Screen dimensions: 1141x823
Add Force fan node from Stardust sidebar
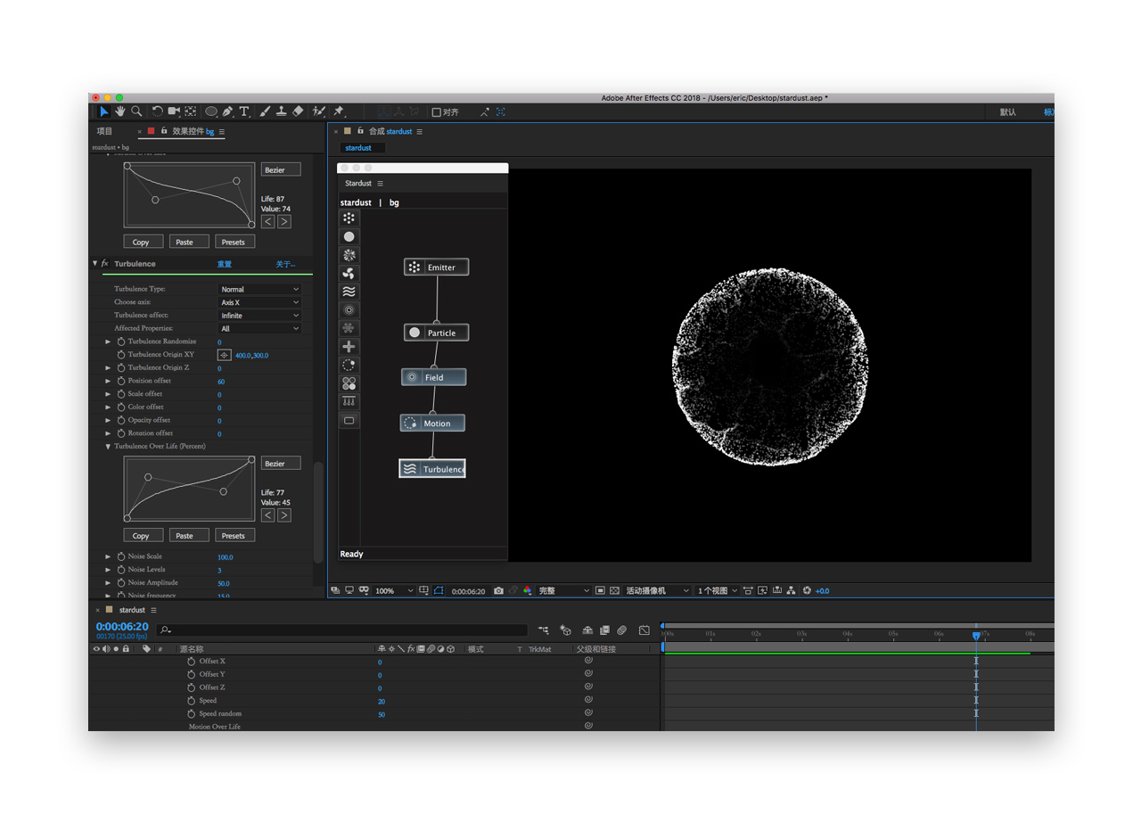tap(349, 273)
